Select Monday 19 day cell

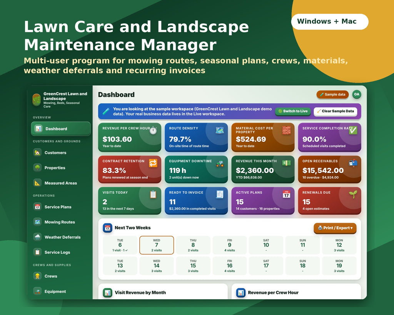[339, 266]
